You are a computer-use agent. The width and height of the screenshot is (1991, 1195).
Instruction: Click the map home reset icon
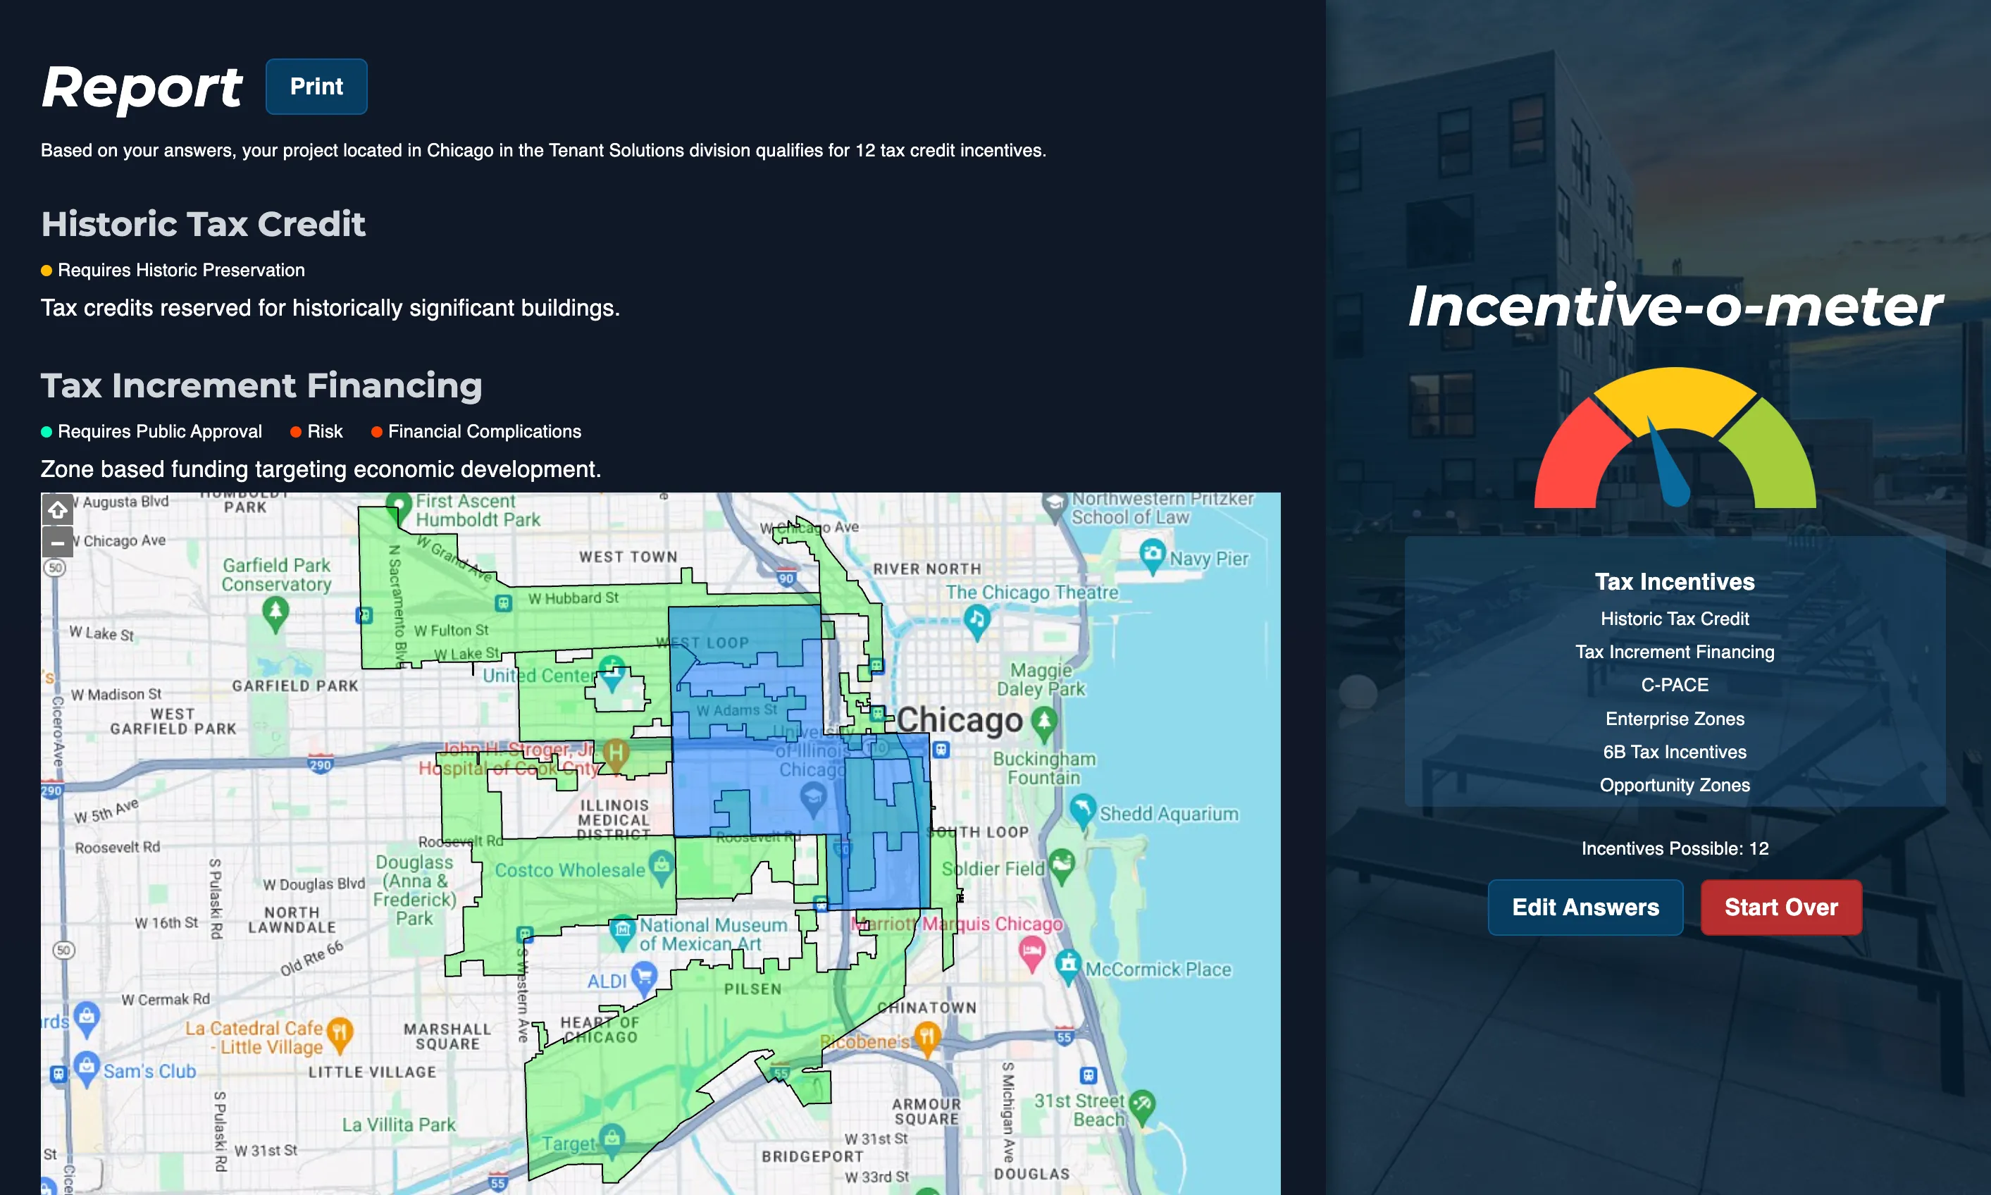57,509
